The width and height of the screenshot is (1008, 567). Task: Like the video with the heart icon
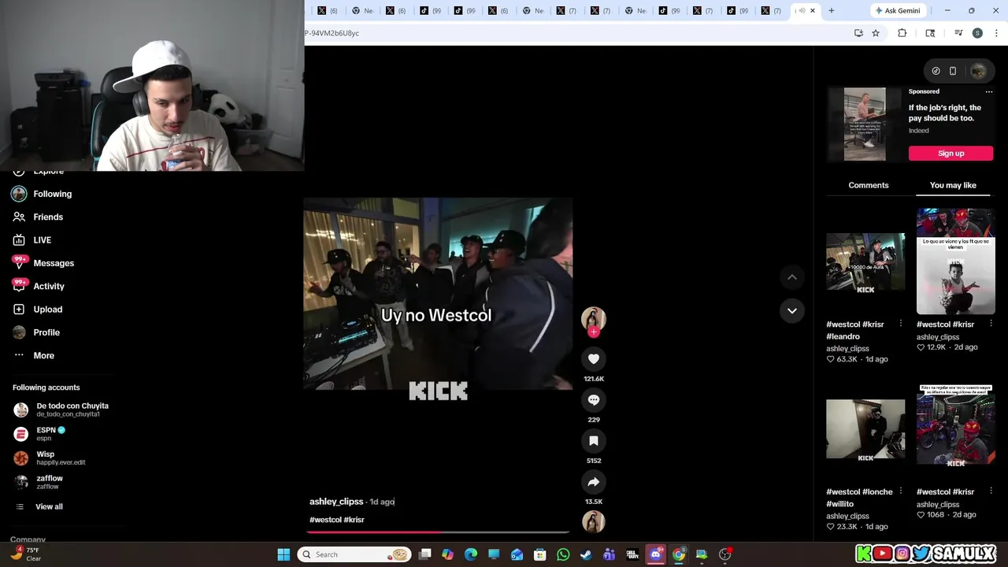tap(594, 359)
